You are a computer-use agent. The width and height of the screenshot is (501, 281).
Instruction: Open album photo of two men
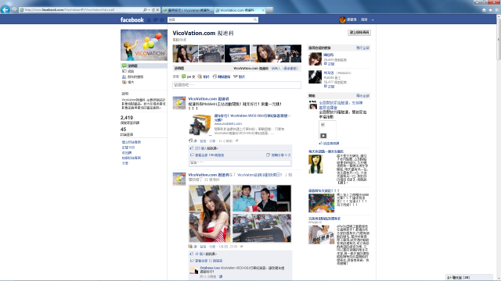tap(261, 198)
